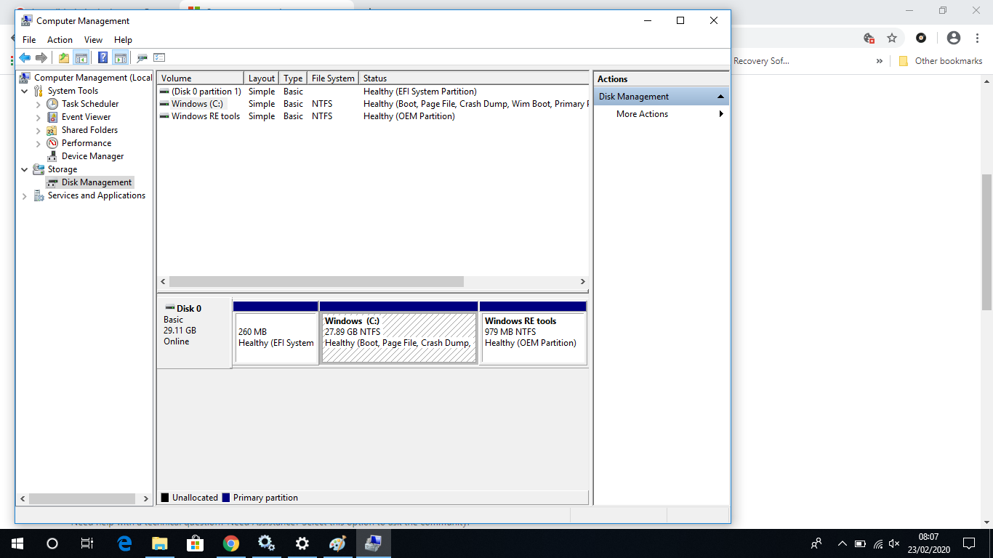The width and height of the screenshot is (993, 558).
Task: Expand the Shared Folders node arrow
Action: click(x=39, y=130)
